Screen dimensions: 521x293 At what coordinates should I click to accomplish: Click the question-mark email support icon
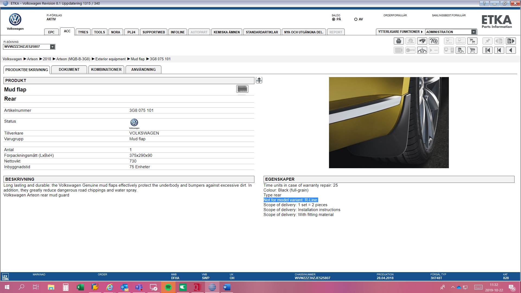(x=434, y=41)
